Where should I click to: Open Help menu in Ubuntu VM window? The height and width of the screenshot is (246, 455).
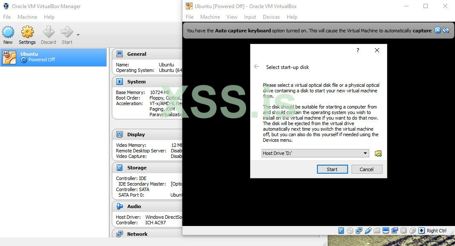point(292,17)
